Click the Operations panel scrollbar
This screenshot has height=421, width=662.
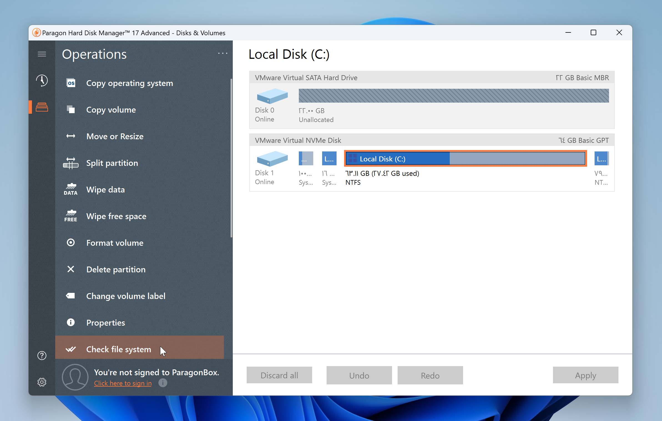point(231,158)
